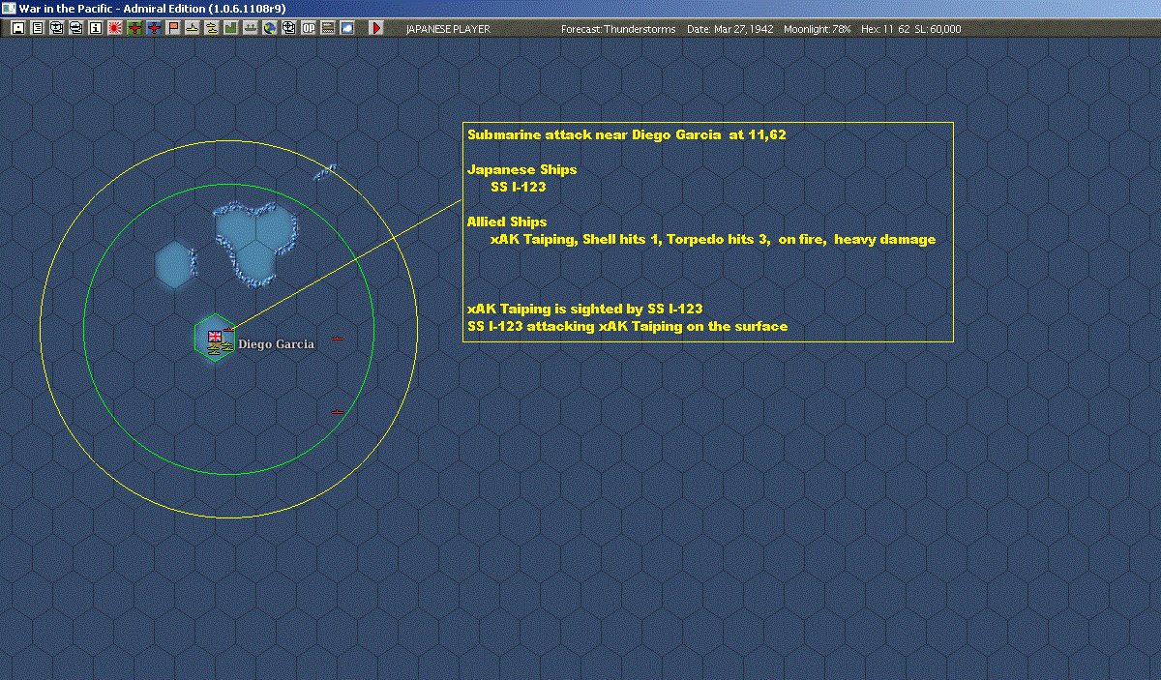Viewport: 1161px width, 680px height.
Task: Click the red submarine marker southeast of Diego Garcia
Action: click(x=338, y=412)
